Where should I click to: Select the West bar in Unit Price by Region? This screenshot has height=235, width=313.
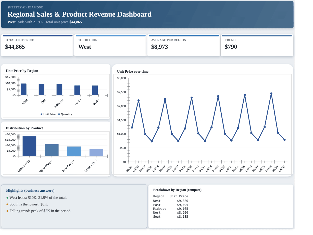(x=24, y=89)
